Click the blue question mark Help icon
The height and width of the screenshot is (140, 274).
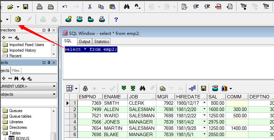(116, 19)
